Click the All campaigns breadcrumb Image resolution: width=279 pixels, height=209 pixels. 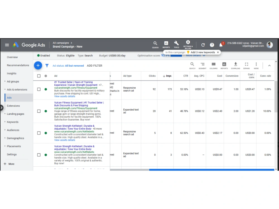pyautogui.click(x=61, y=43)
